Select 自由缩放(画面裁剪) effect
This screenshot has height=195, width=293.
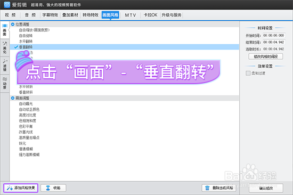34,30
